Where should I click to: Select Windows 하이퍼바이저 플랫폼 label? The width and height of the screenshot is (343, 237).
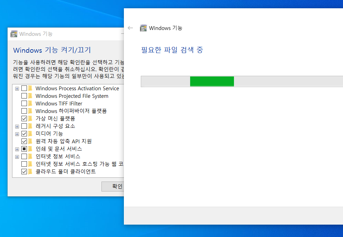[x=71, y=111]
